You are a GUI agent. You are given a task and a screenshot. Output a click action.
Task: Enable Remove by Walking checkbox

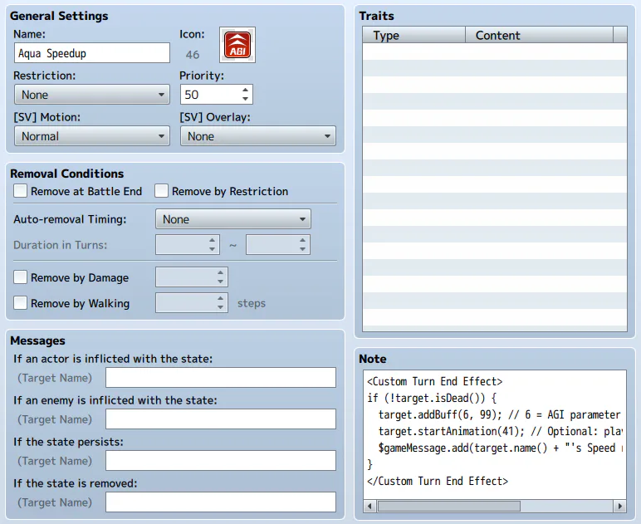coord(21,303)
